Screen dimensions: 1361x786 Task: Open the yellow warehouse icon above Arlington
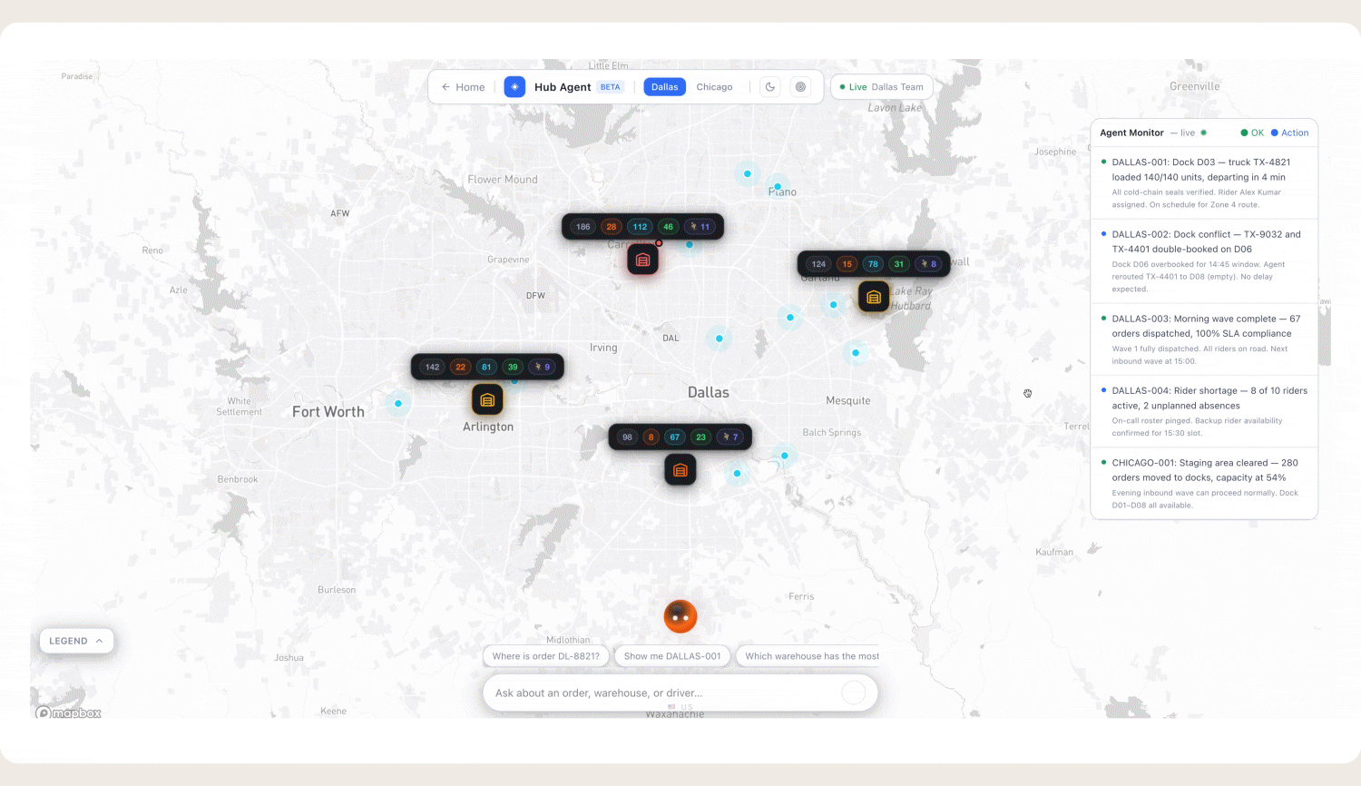point(487,399)
